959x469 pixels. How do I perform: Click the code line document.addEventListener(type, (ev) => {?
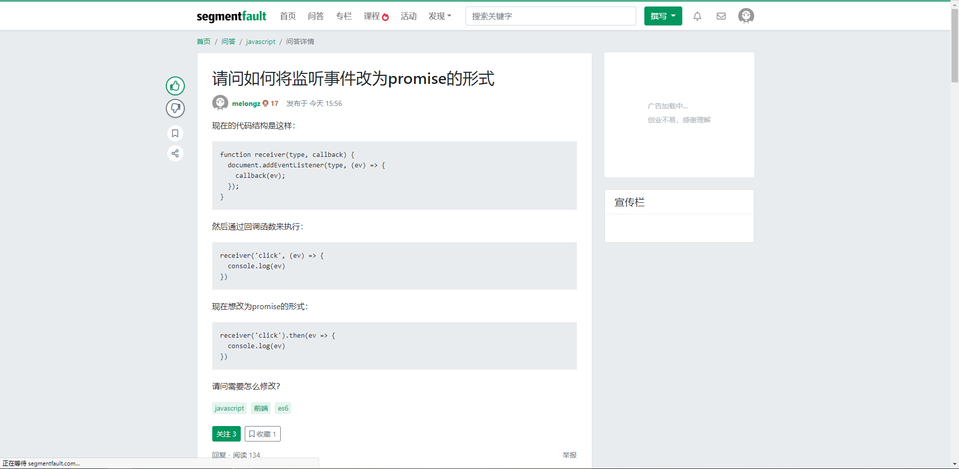(x=307, y=165)
